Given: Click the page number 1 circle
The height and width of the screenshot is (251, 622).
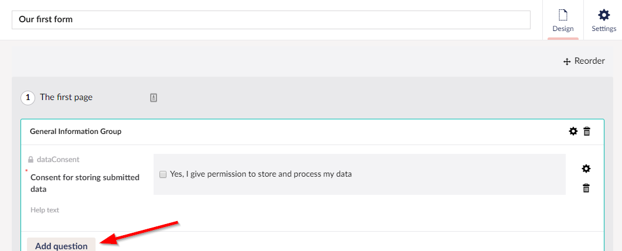Looking at the screenshot, I should [x=28, y=98].
